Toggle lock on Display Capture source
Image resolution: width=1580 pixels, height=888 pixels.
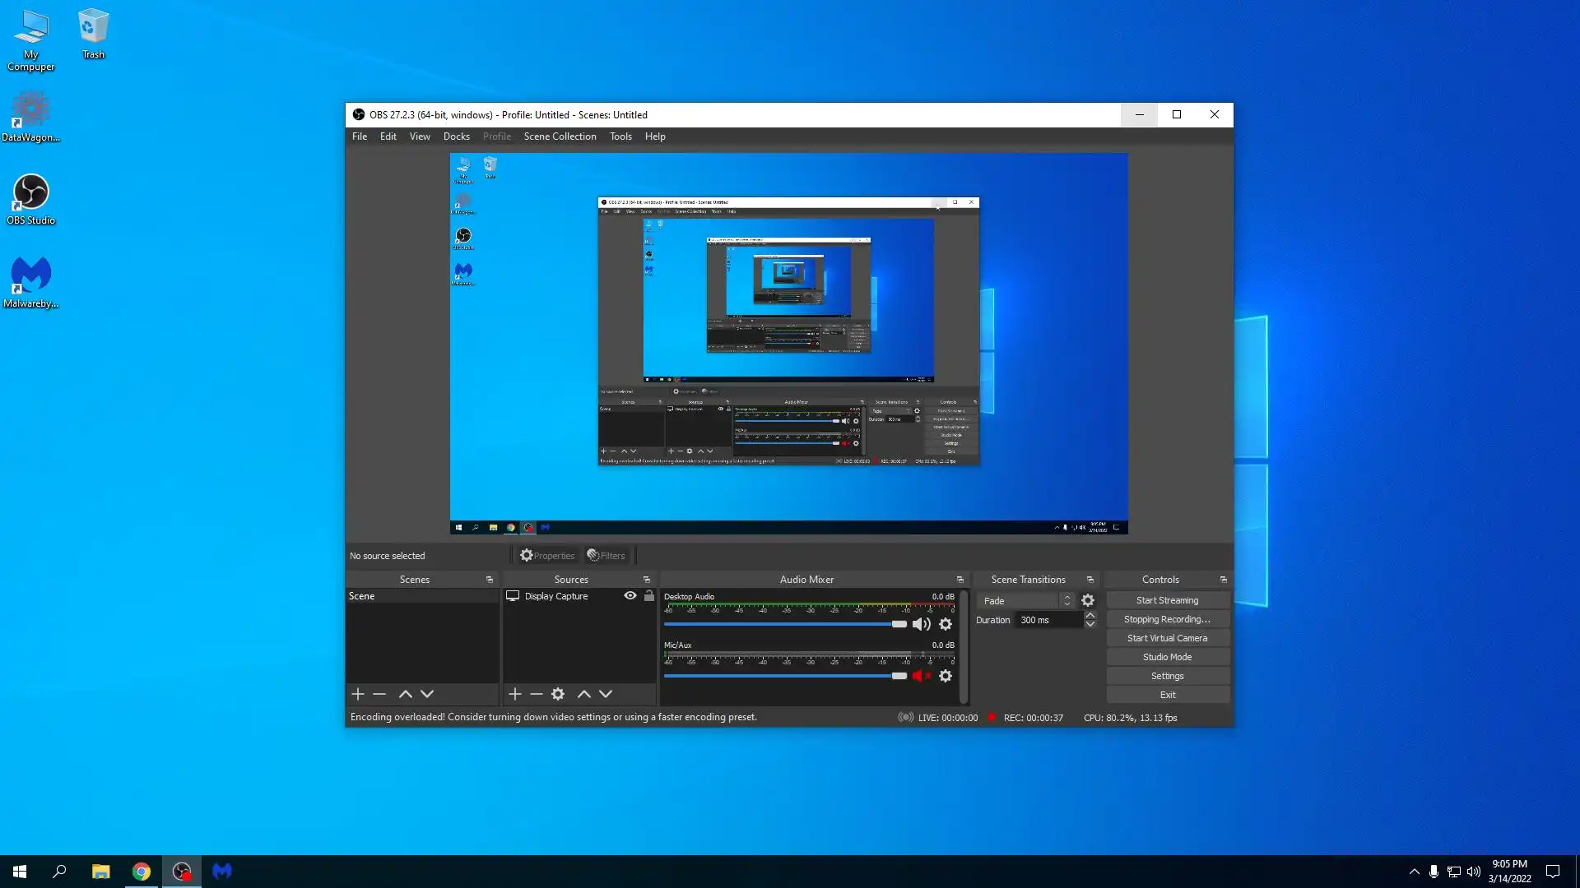649,596
